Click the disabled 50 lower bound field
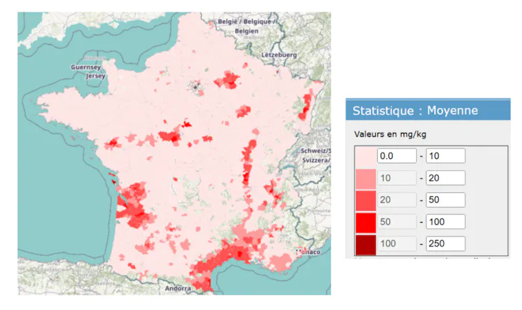This screenshot has width=522, height=310. pos(397,221)
